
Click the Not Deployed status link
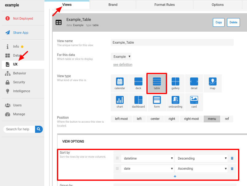[x=23, y=18]
